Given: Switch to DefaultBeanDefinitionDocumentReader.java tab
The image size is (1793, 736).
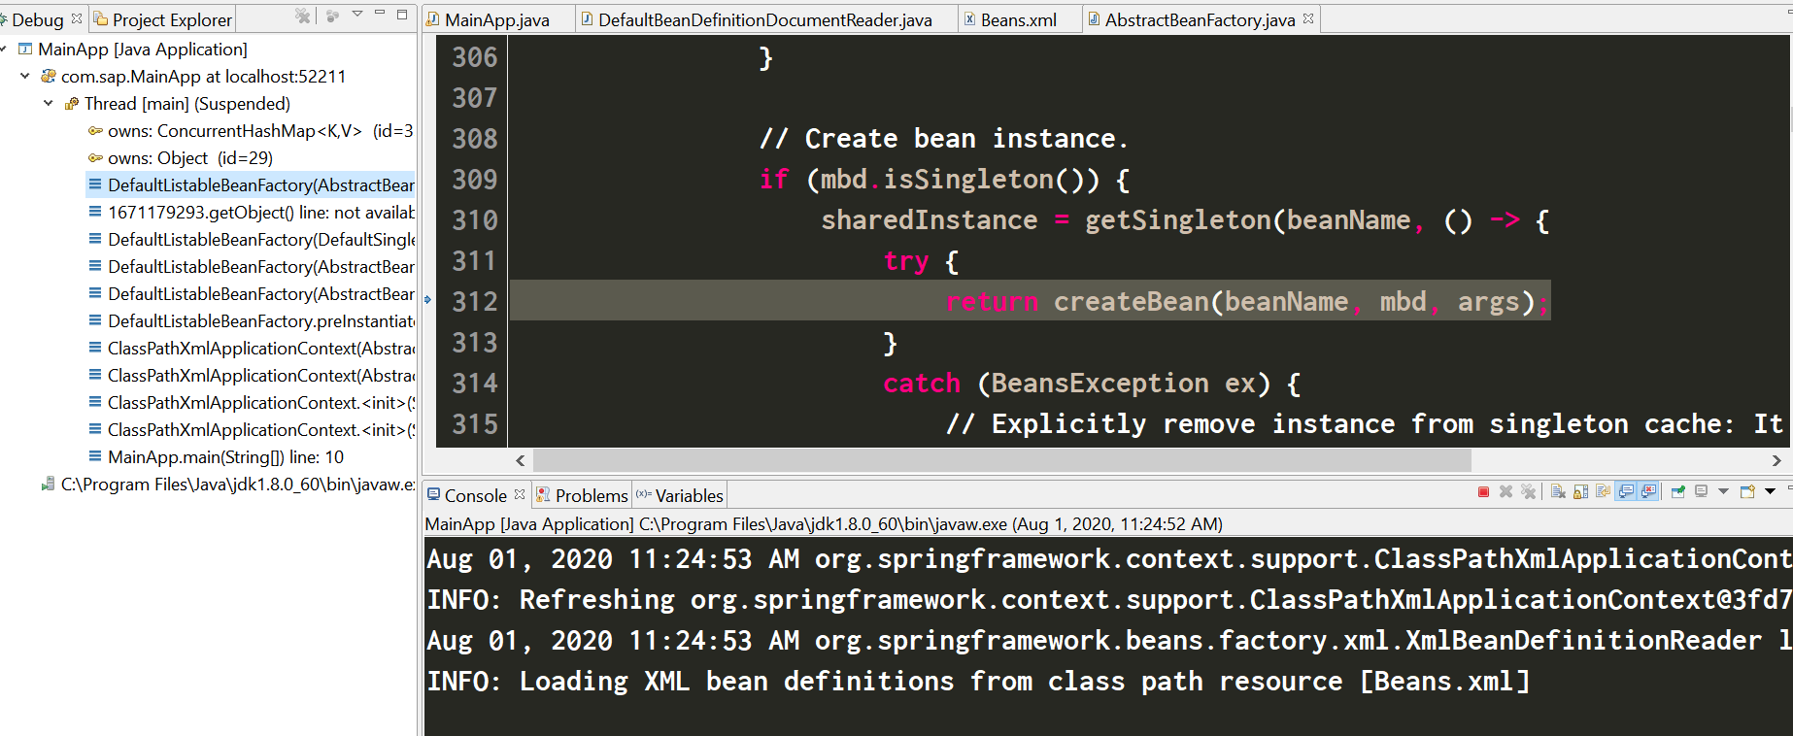Looking at the screenshot, I should coord(764,19).
